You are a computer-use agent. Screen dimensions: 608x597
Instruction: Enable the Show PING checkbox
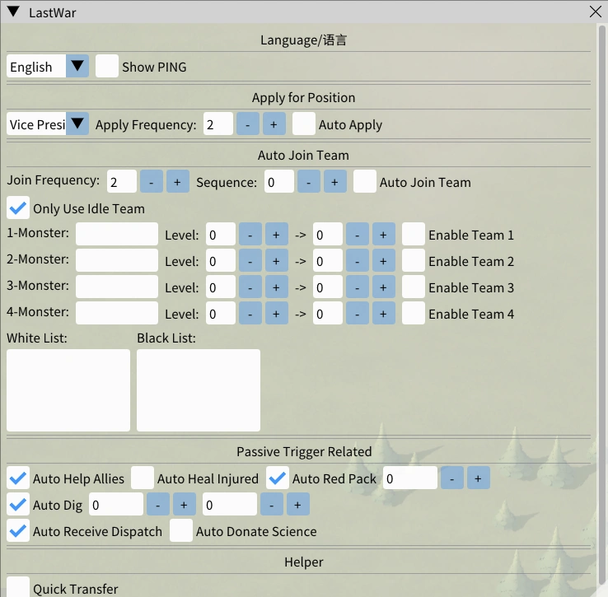pos(107,67)
